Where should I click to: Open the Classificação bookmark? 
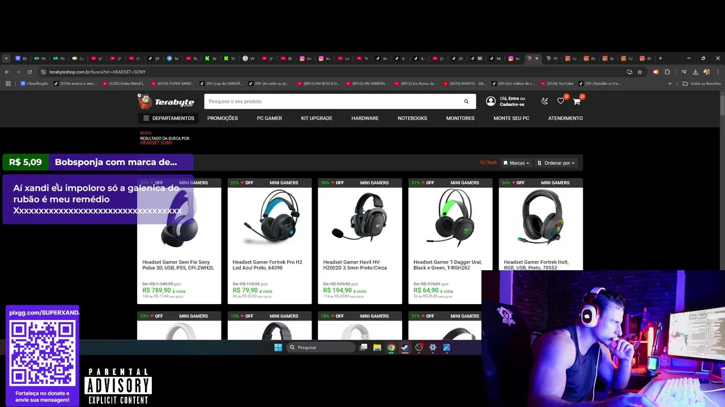coord(35,84)
